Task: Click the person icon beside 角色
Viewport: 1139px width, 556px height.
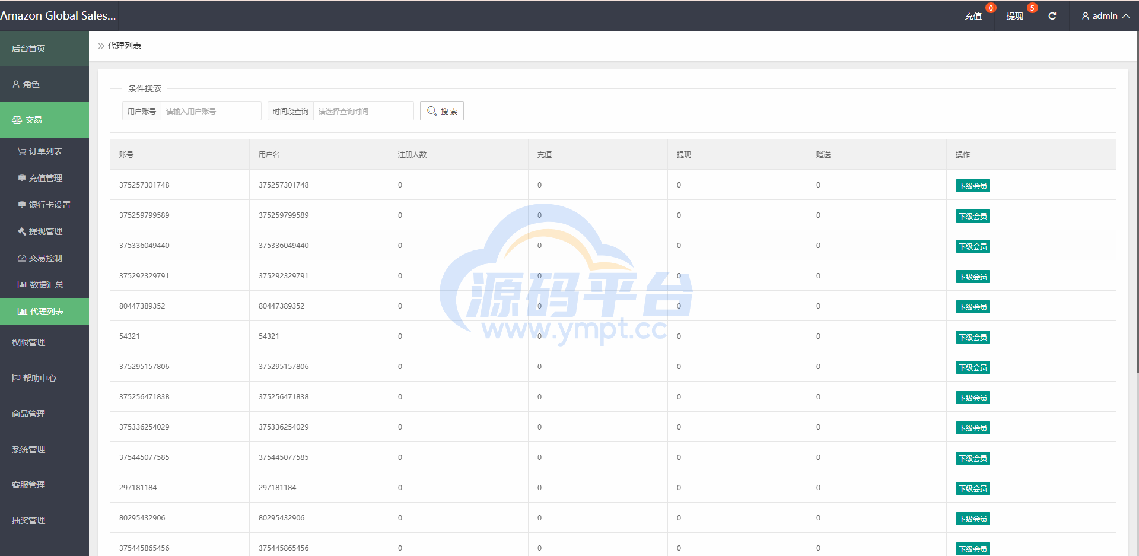Action: 17,84
